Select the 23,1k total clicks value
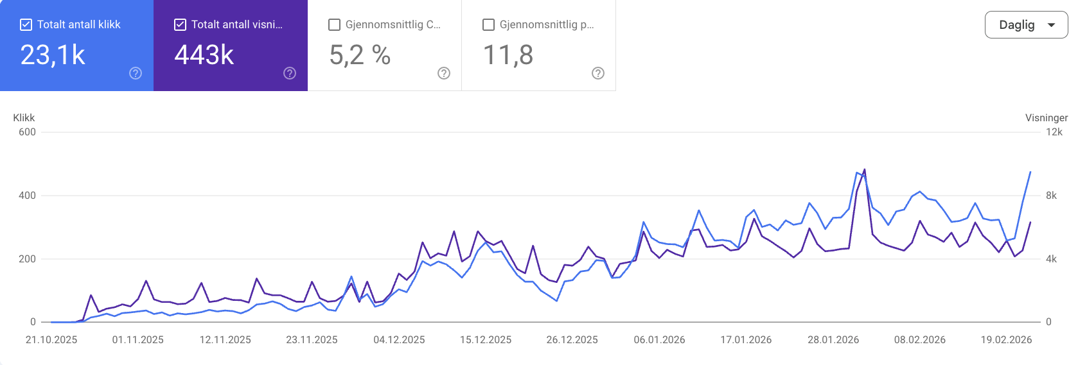 [53, 55]
